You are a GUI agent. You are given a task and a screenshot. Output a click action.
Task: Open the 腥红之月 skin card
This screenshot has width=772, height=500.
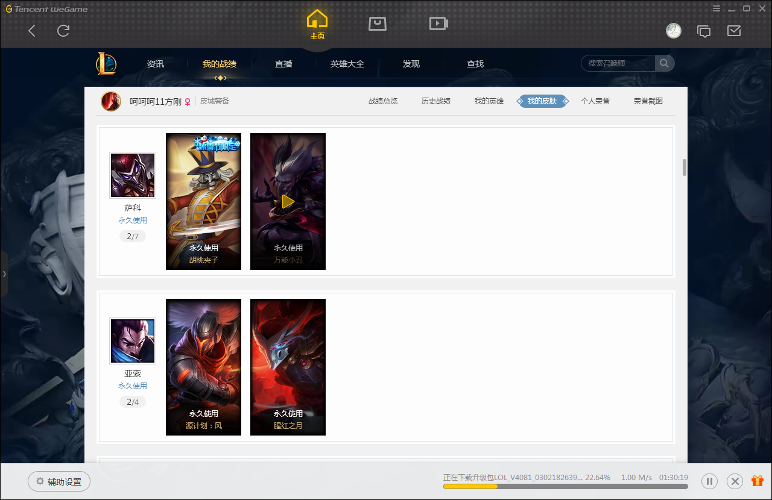point(288,367)
